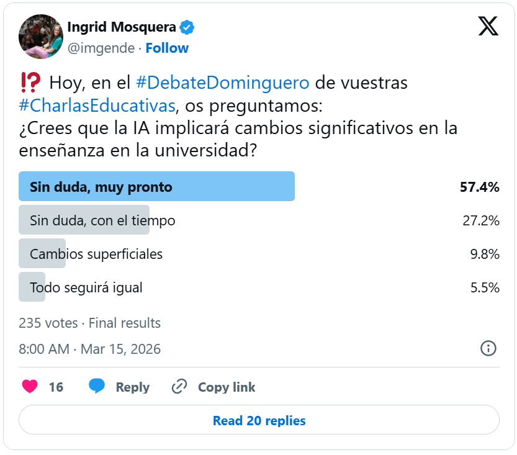Click the copy link chain icon
The width and height of the screenshot is (517, 455).
coord(179,387)
